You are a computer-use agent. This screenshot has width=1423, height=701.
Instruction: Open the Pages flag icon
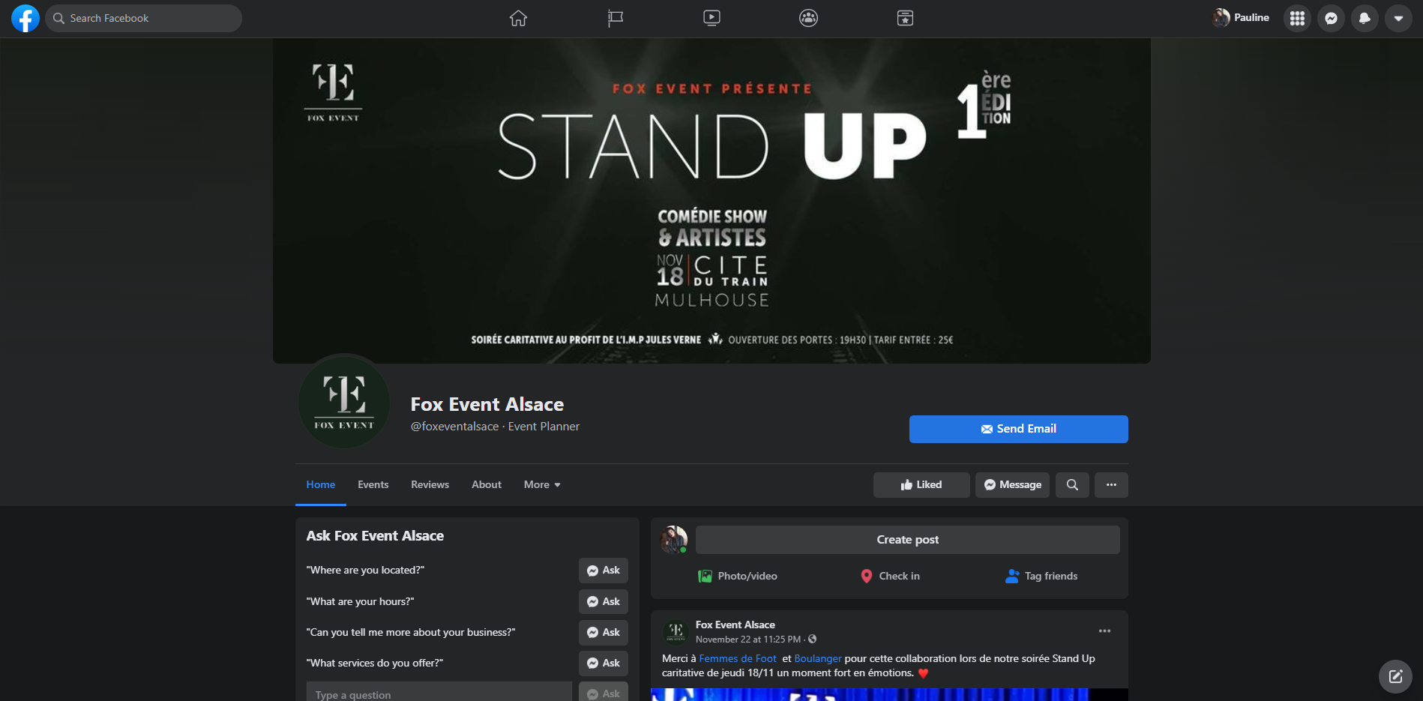click(x=616, y=18)
